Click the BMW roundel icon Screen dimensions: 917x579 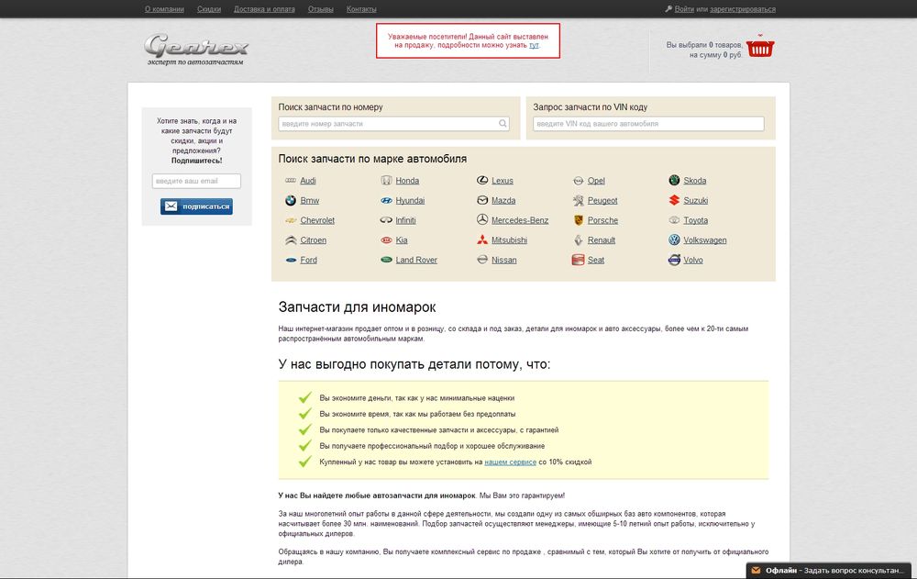291,200
